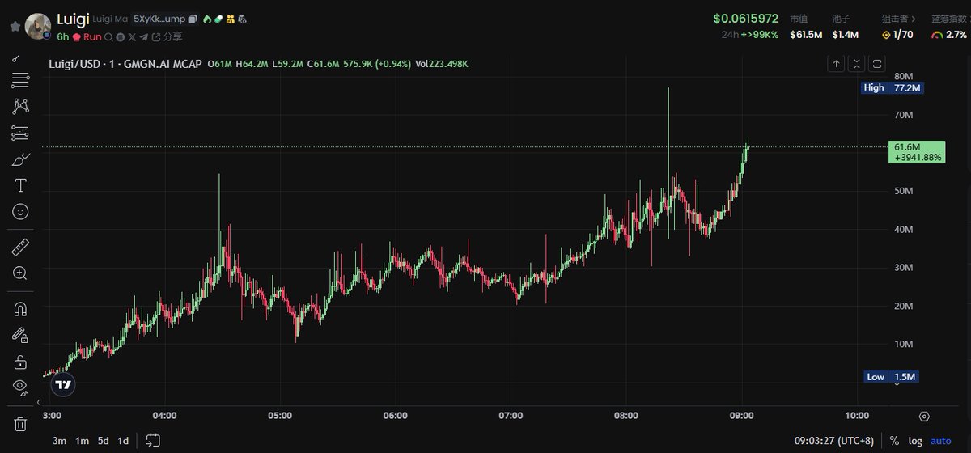Click the $1.4M pool value

846,35
